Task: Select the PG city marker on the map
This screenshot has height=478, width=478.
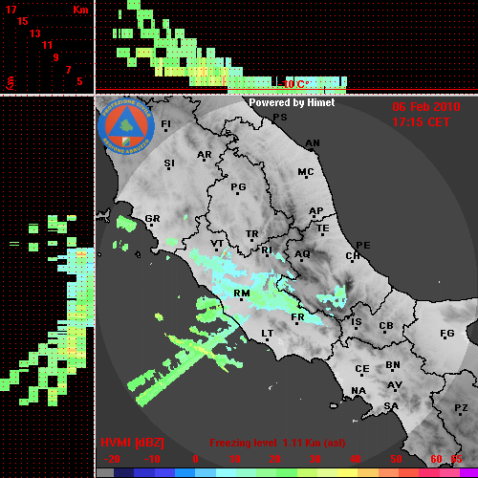Action: [238, 188]
